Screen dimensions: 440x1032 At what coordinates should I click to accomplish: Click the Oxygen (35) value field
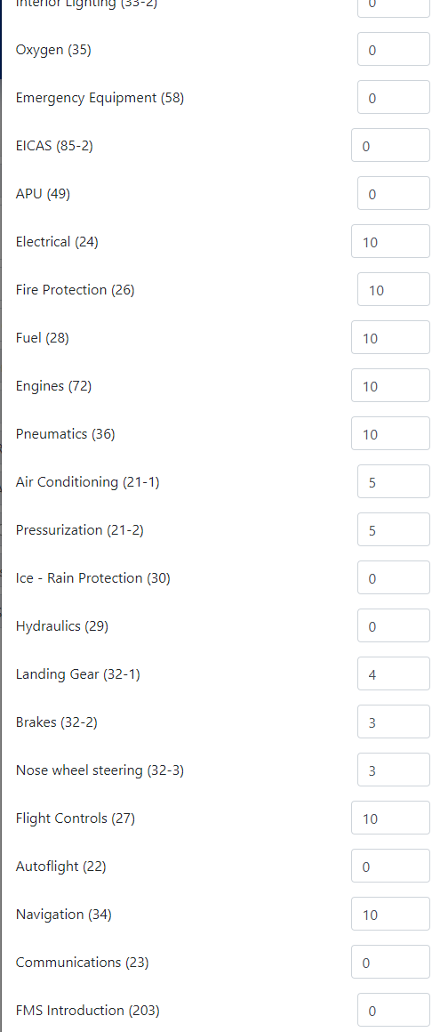(x=393, y=50)
